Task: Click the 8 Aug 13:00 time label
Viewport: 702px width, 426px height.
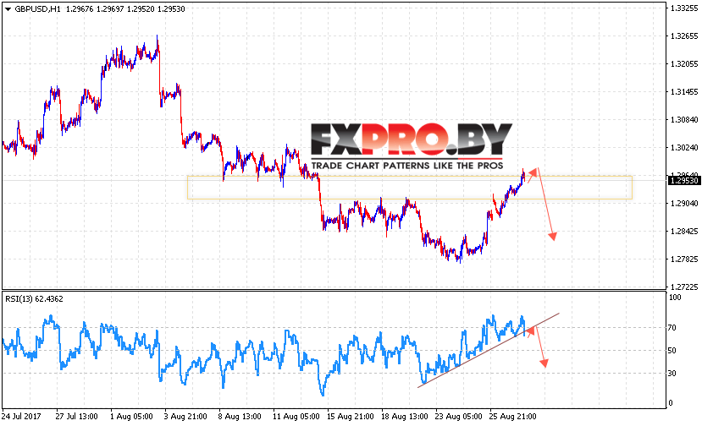Action: (240, 416)
